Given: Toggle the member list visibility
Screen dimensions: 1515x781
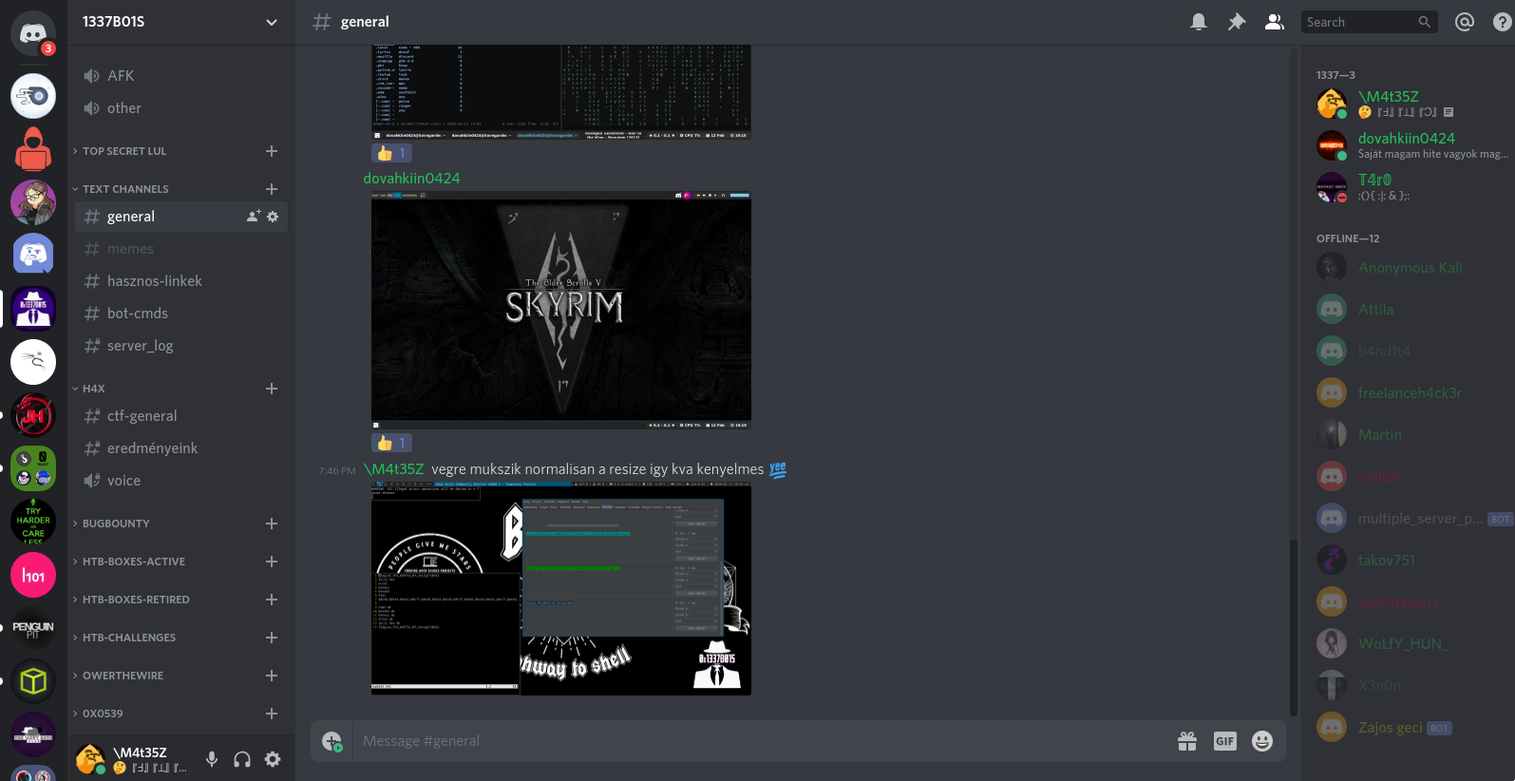Looking at the screenshot, I should 1275,22.
